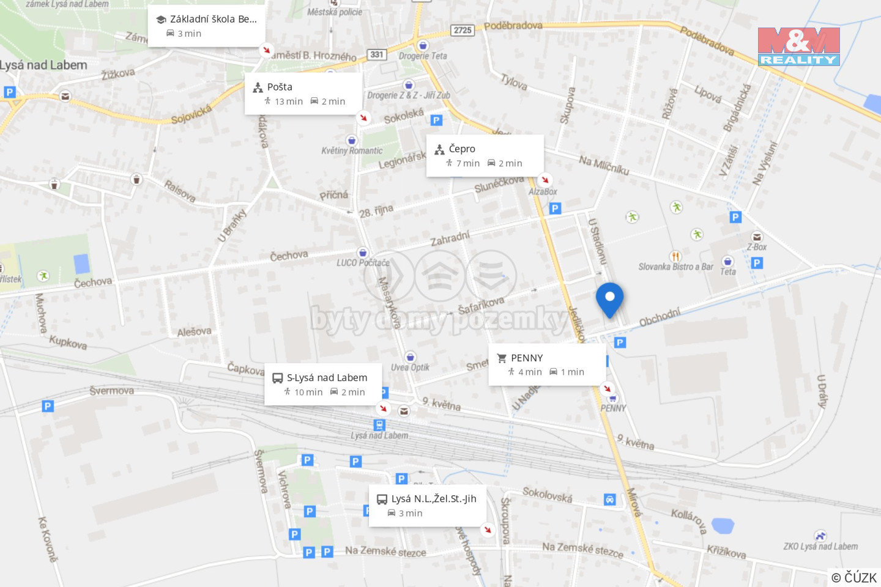This screenshot has height=587, width=881.
Task: Select the S-Lysá nad Labem bus stop card
Action: tap(323, 385)
